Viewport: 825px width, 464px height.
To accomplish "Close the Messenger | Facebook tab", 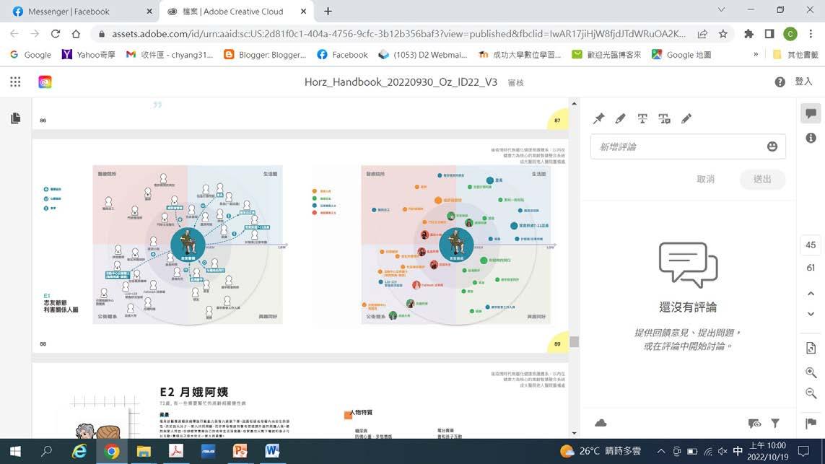I will (x=149, y=11).
